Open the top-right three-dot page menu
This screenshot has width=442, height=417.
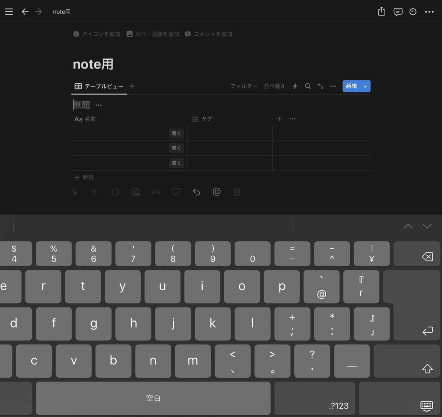(x=429, y=12)
